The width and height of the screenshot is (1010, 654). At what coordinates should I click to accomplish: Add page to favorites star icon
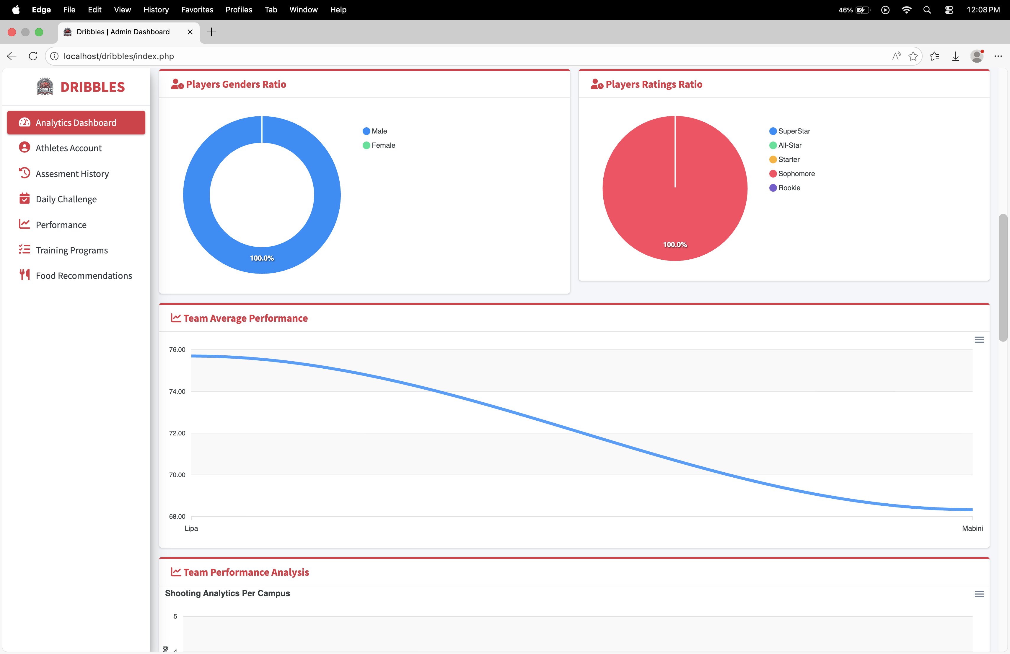[913, 56]
